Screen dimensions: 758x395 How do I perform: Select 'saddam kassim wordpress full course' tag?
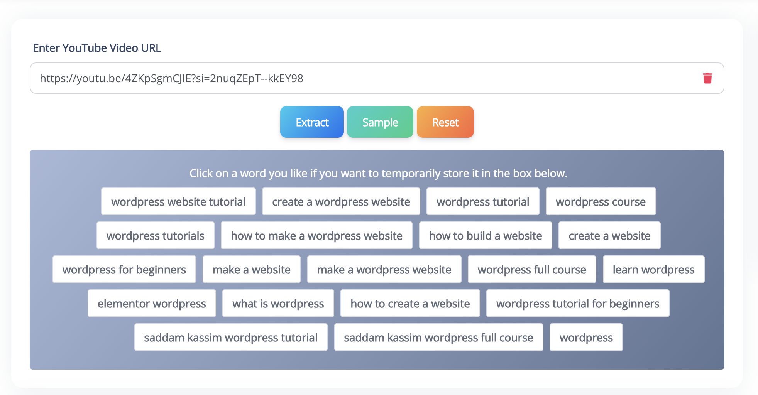pyautogui.click(x=438, y=337)
